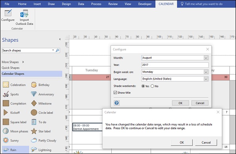The height and width of the screenshot is (154, 236).
Task: Toggle the Show title checkbox
Action: (115, 93)
